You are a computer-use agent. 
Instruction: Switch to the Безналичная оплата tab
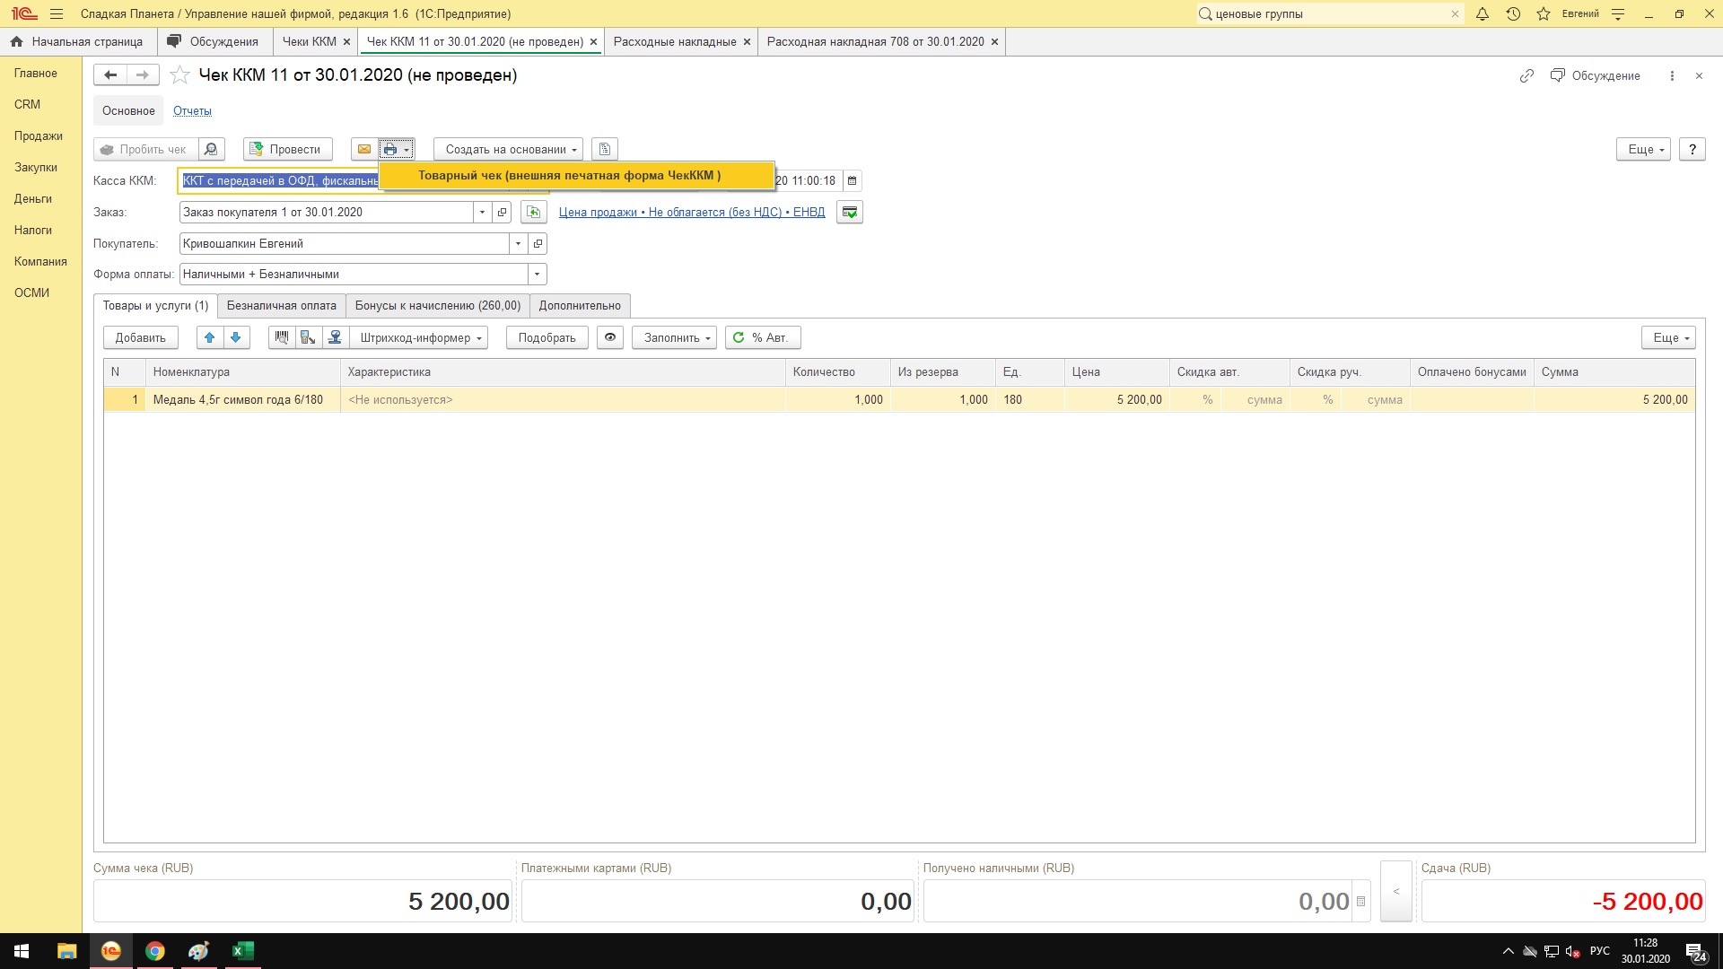(x=281, y=305)
